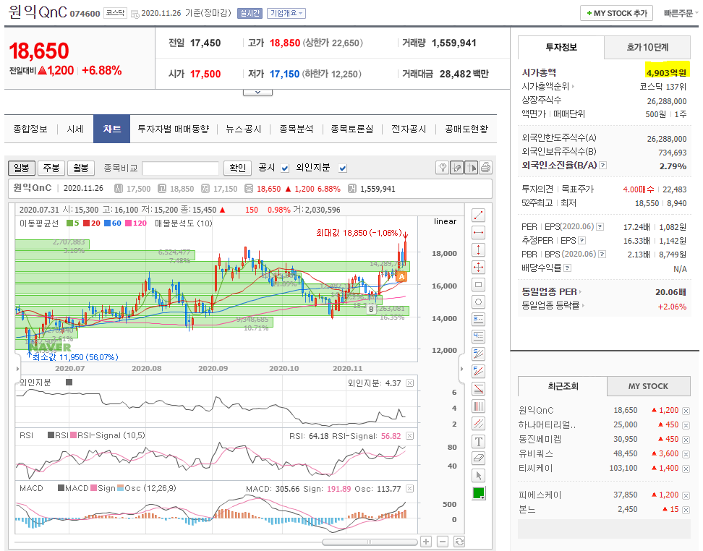Toggle the 공시 checkbox
This screenshot has width=703, height=551.
point(285,168)
